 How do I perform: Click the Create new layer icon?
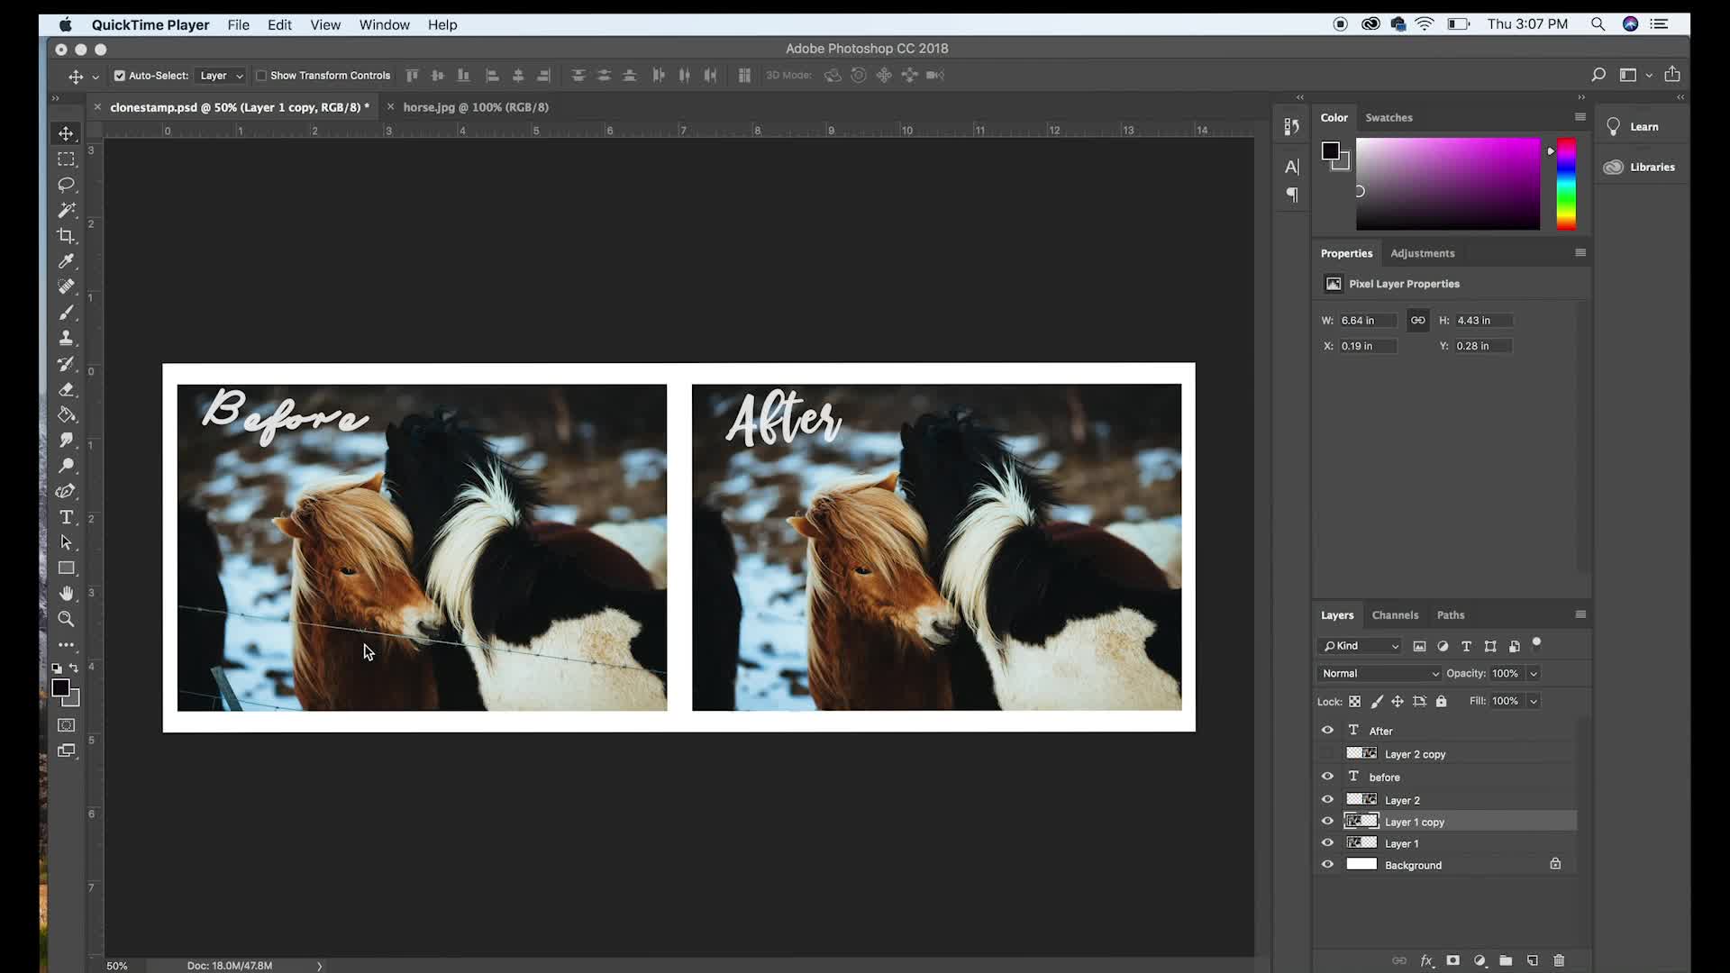click(1533, 961)
